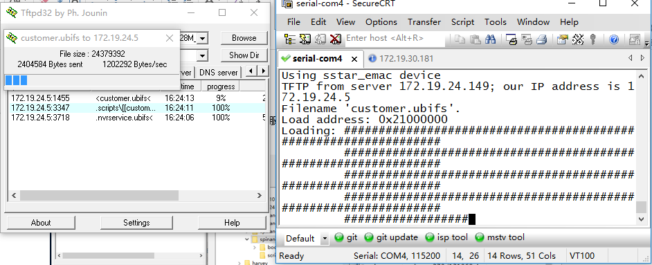
Task: Click the mstv tool button
Action: 500,237
